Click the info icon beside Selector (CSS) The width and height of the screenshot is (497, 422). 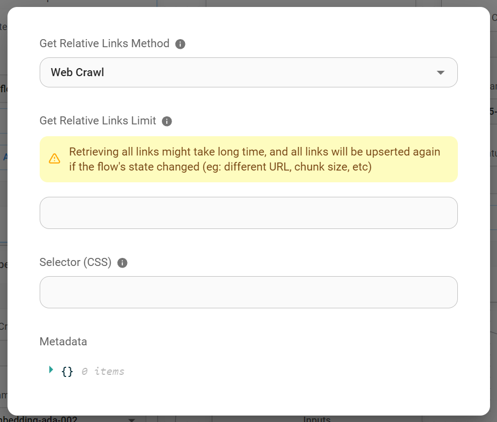pos(122,263)
